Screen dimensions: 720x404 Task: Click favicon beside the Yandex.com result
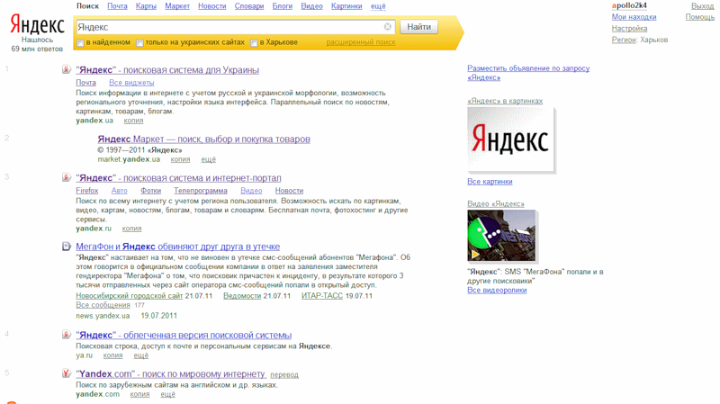click(x=67, y=373)
